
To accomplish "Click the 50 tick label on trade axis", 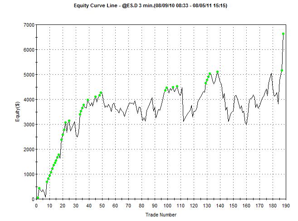I will point(102,206).
